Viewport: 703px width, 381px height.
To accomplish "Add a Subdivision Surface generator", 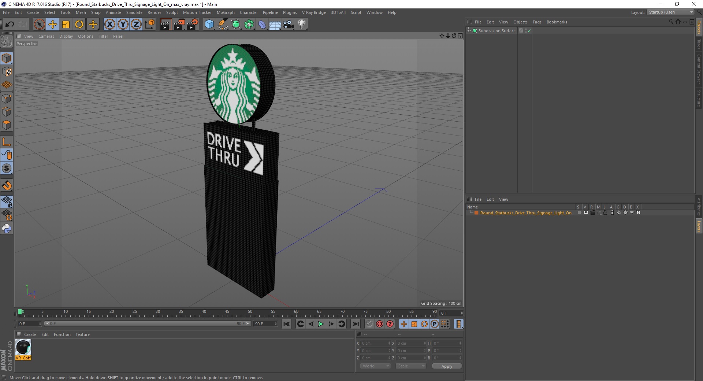I will coord(236,25).
